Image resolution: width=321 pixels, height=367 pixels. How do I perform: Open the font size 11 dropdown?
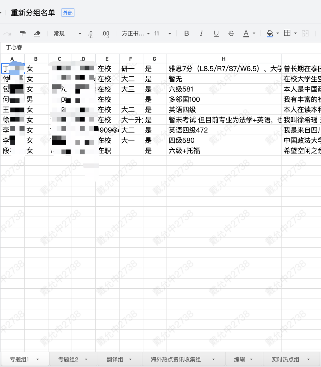163,33
